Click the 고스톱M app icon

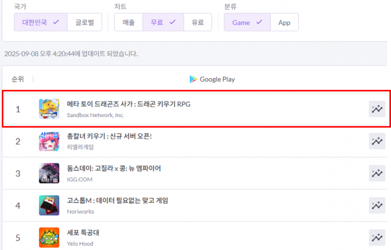click(x=49, y=205)
